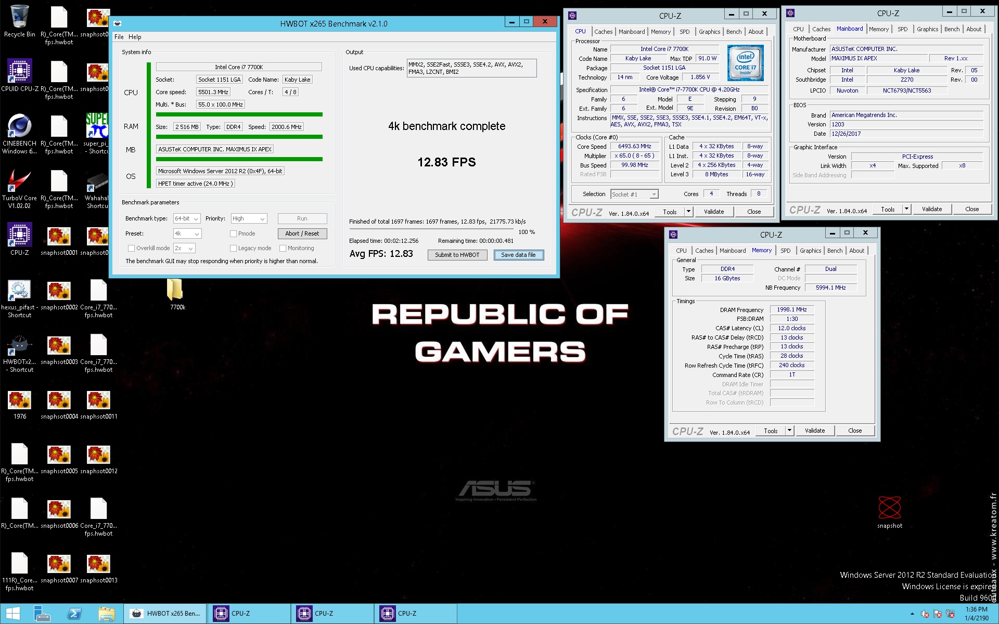Switch to SPD tab in CPU-Z Mainboard window
The image size is (999, 624).
(x=902, y=29)
